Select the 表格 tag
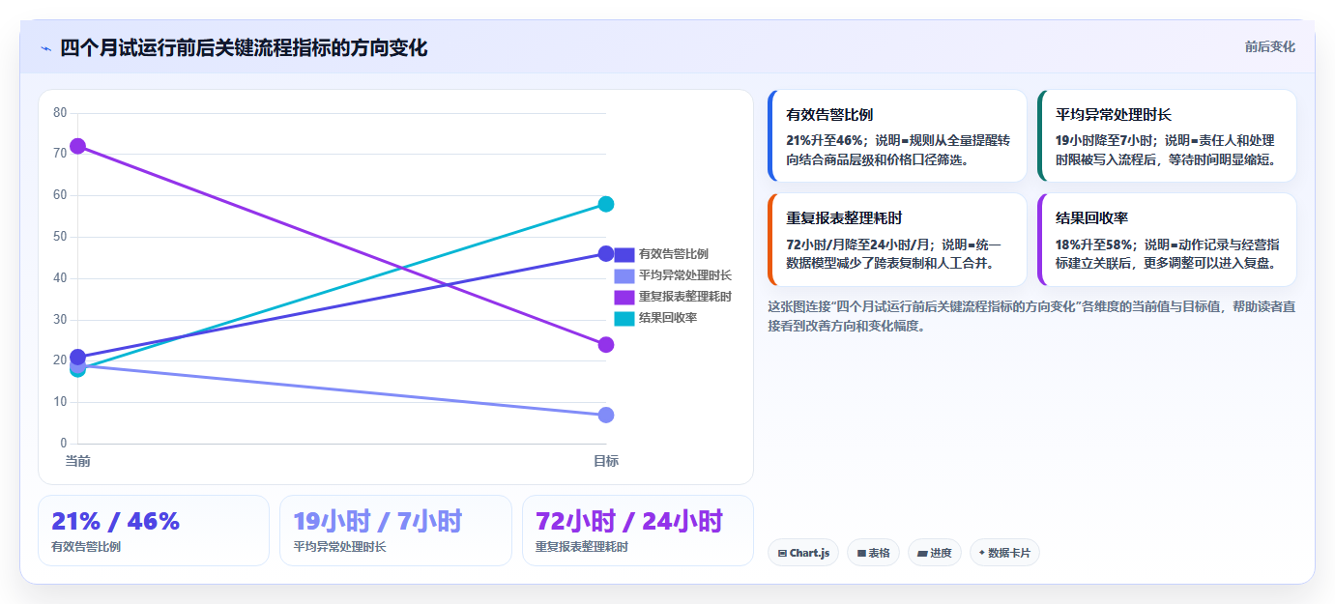 (873, 553)
